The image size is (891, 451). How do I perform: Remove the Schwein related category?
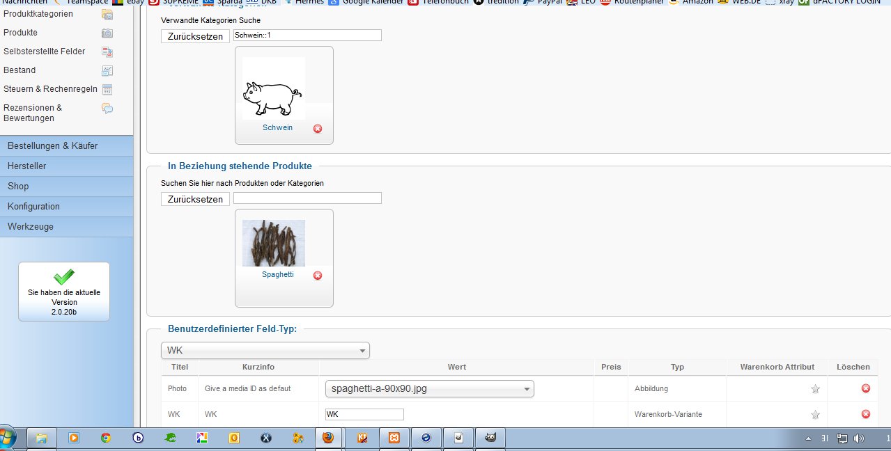pos(318,129)
